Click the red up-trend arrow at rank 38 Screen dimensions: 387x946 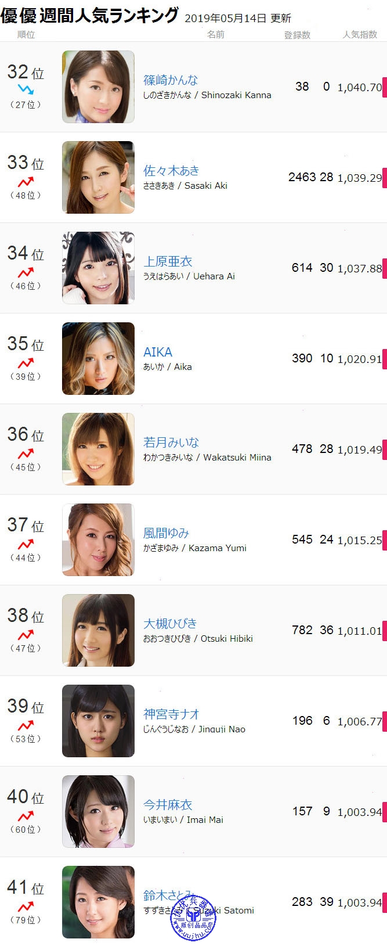pyautogui.click(x=26, y=635)
